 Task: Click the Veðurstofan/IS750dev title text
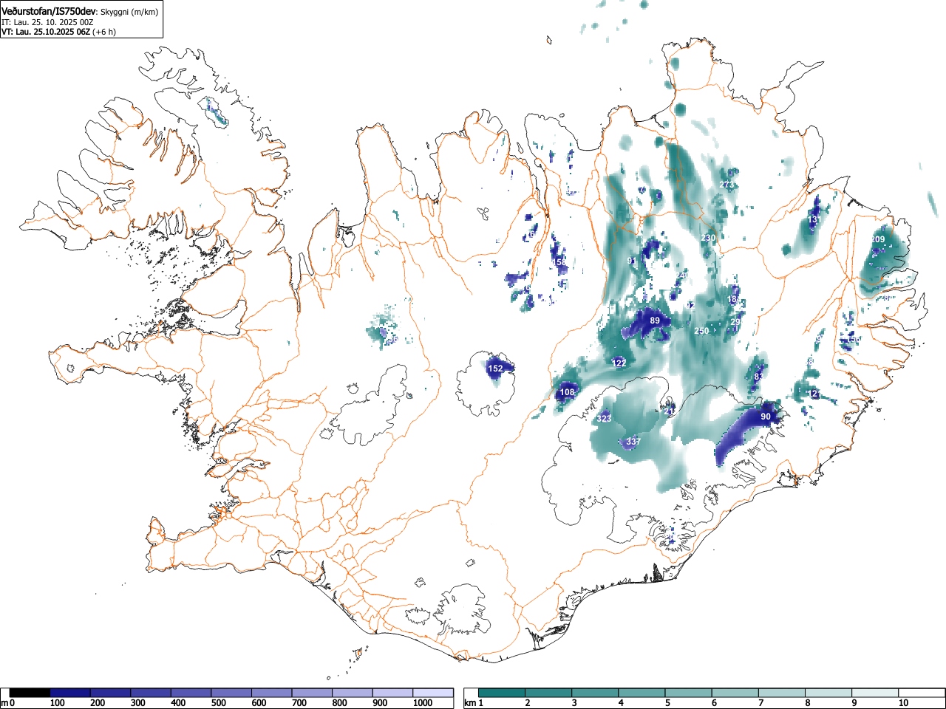click(x=49, y=11)
